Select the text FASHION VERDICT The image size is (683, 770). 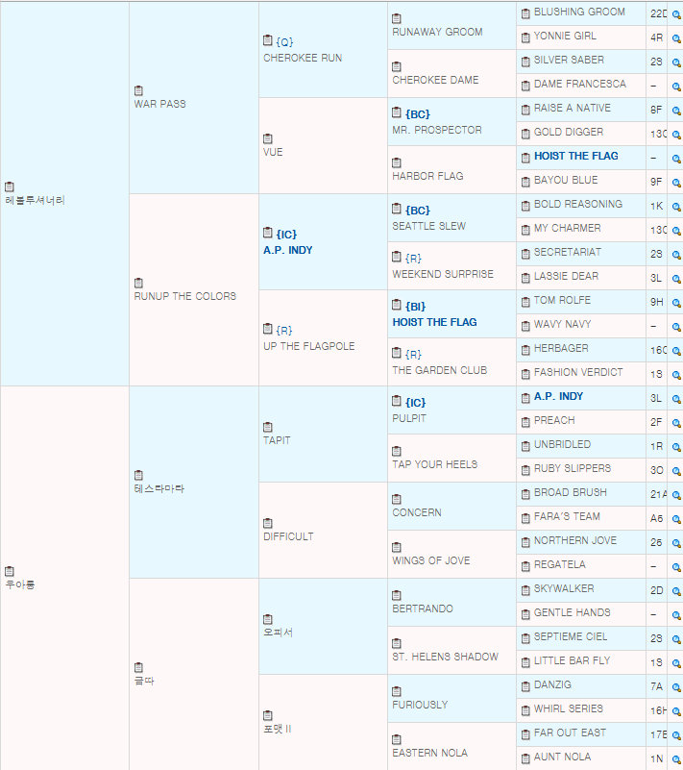tap(578, 373)
